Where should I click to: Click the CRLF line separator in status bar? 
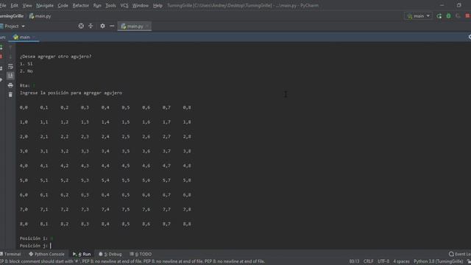click(x=368, y=261)
